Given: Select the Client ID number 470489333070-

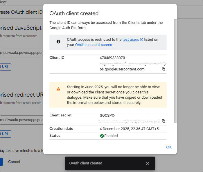Looking at the screenshot, I should tap(113, 58).
